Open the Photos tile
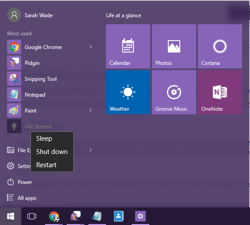The height and width of the screenshot is (225, 250). tap(174, 46)
